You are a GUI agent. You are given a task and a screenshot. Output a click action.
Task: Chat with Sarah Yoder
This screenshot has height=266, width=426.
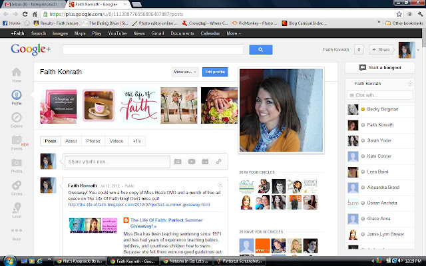pyautogui.click(x=380, y=140)
